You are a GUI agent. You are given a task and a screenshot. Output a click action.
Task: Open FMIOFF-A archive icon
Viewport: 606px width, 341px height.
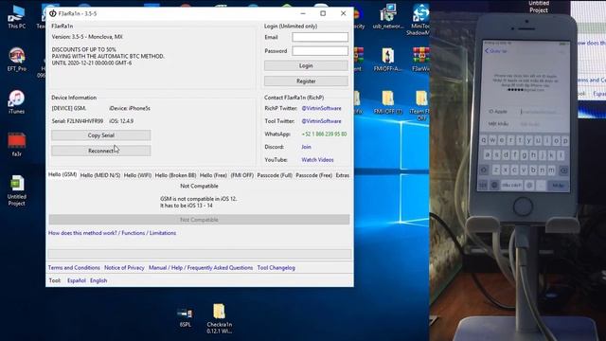pos(387,60)
